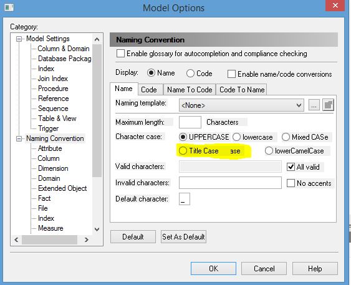Viewport: 351px width, 285px height.
Task: Enable glossary for autocompletion checkbox
Action: (x=120, y=54)
